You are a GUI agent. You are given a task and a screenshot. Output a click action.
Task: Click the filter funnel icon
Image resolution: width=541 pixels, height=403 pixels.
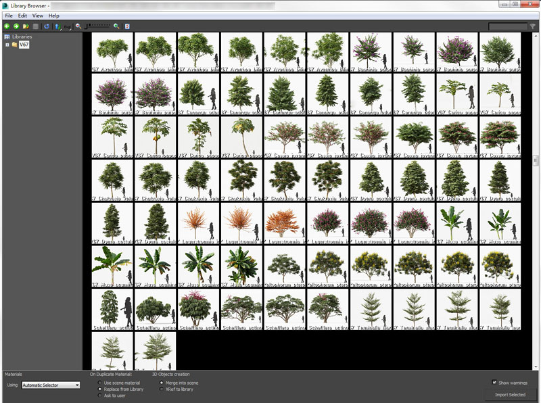pyautogui.click(x=532, y=26)
